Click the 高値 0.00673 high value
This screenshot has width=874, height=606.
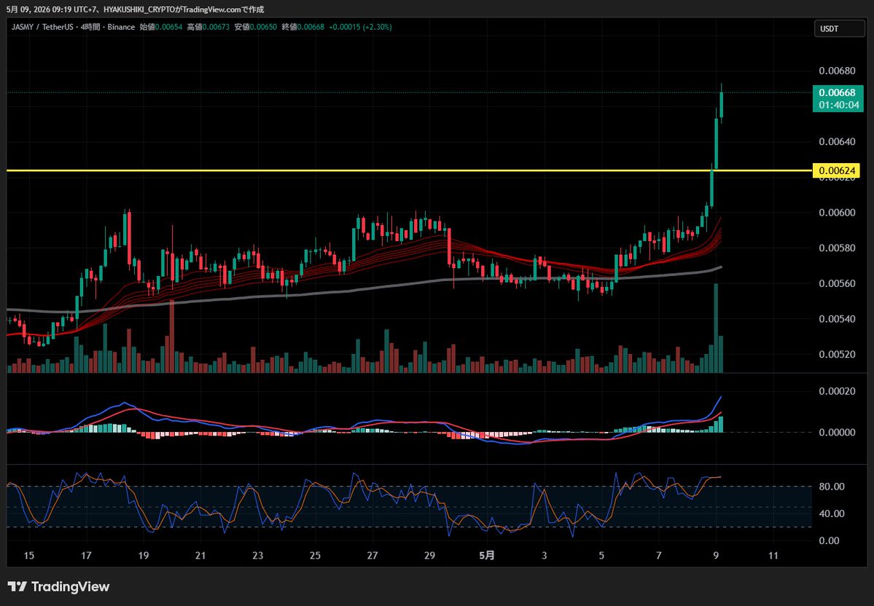[208, 27]
